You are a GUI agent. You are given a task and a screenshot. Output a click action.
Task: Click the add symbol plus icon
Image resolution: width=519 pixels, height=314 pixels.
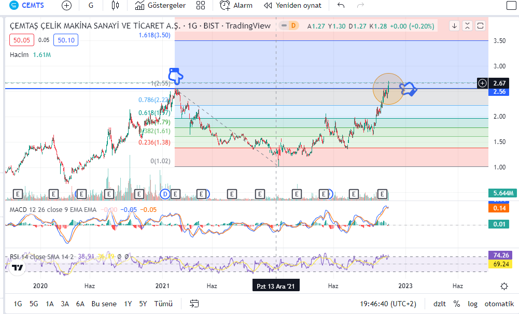coord(66,5)
